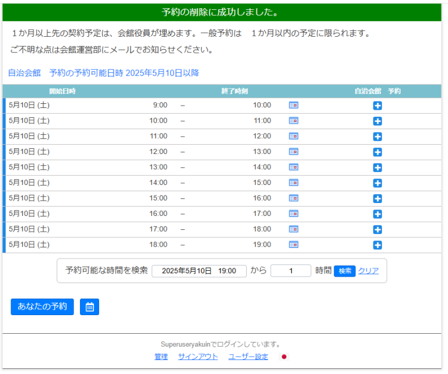Click the plus icon for the 14:00 slot
Image resolution: width=448 pixels, height=374 pixels.
click(x=377, y=183)
